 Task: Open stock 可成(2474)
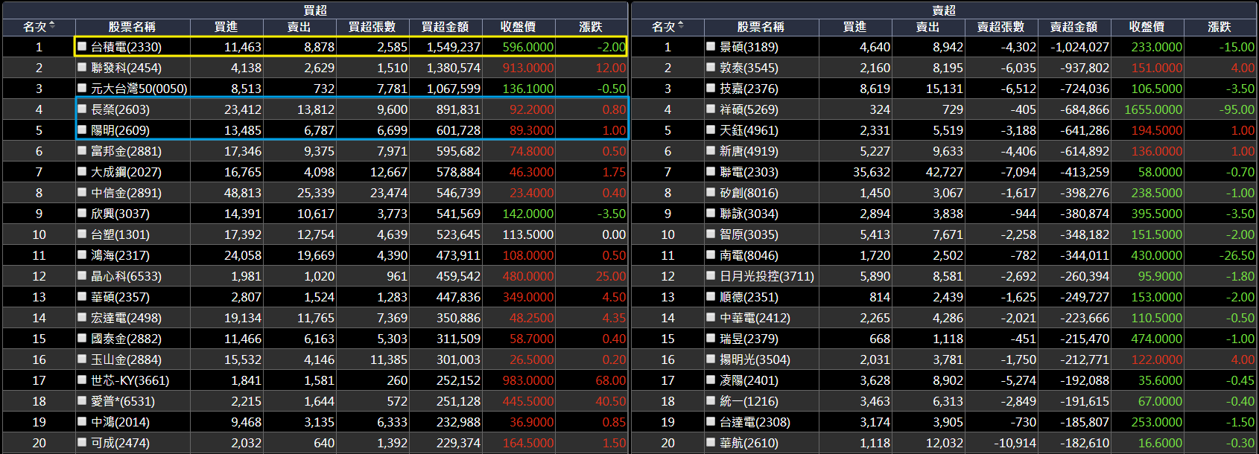120,443
